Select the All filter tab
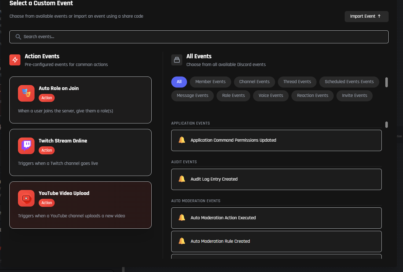 click(x=179, y=82)
